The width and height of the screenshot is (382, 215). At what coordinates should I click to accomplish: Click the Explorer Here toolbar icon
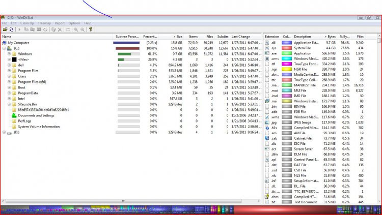pyautogui.click(x=32, y=29)
